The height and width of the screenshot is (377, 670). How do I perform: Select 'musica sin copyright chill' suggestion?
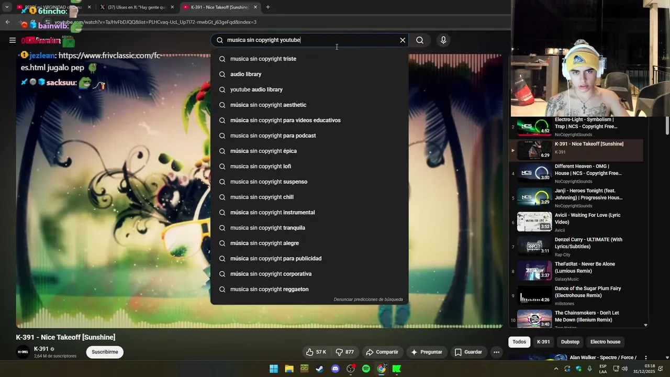309,197
